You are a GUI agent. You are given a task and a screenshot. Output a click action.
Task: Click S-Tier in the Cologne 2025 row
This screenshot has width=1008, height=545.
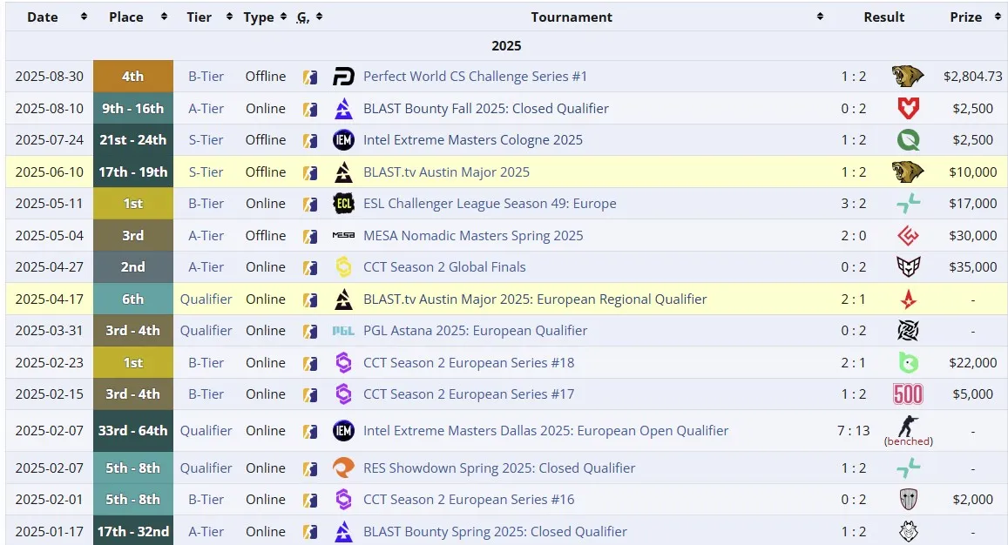click(206, 140)
